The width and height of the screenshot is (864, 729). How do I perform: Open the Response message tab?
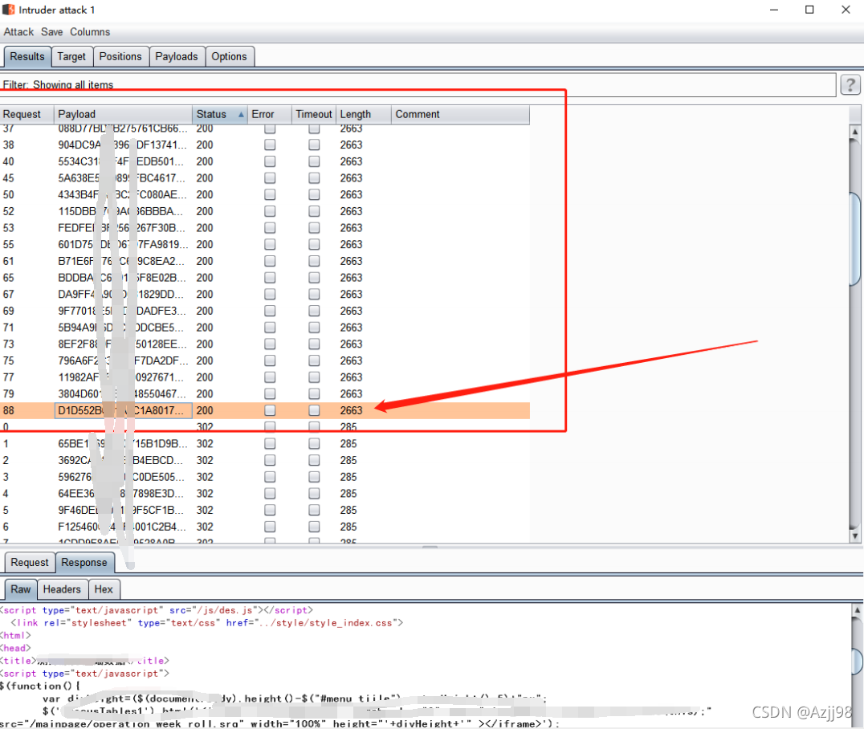click(x=84, y=563)
